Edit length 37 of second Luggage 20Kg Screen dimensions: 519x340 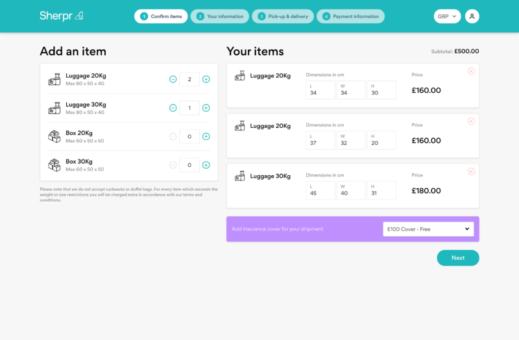point(320,140)
